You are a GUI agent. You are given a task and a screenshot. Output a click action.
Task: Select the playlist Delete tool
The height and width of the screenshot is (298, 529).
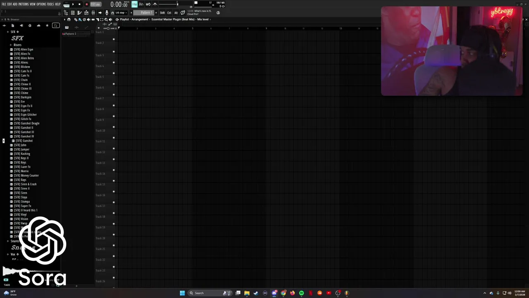84,19
